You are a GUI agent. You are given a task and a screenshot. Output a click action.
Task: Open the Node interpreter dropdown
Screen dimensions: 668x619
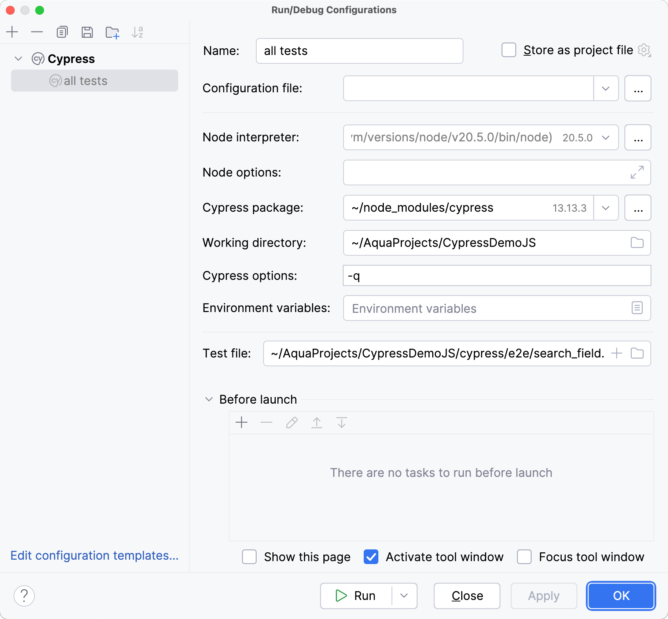tap(605, 137)
